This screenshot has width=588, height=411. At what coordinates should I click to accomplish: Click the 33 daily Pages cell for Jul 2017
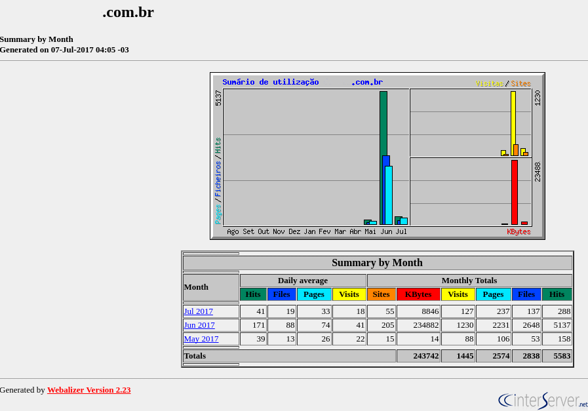[314, 311]
